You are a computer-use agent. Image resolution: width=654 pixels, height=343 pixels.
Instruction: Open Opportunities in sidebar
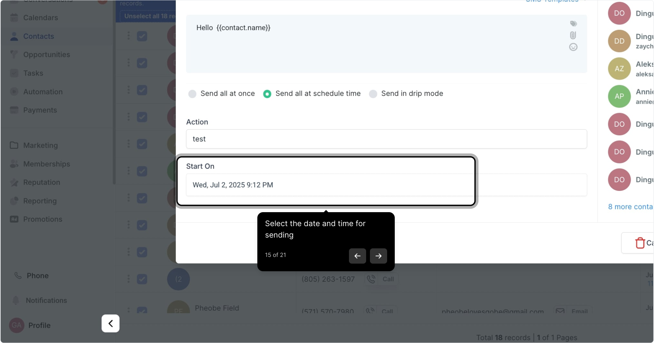(x=46, y=55)
